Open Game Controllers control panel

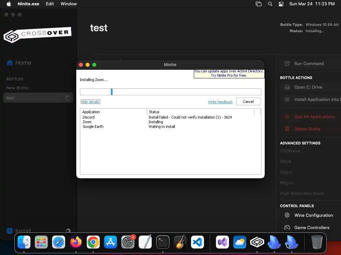312,228
